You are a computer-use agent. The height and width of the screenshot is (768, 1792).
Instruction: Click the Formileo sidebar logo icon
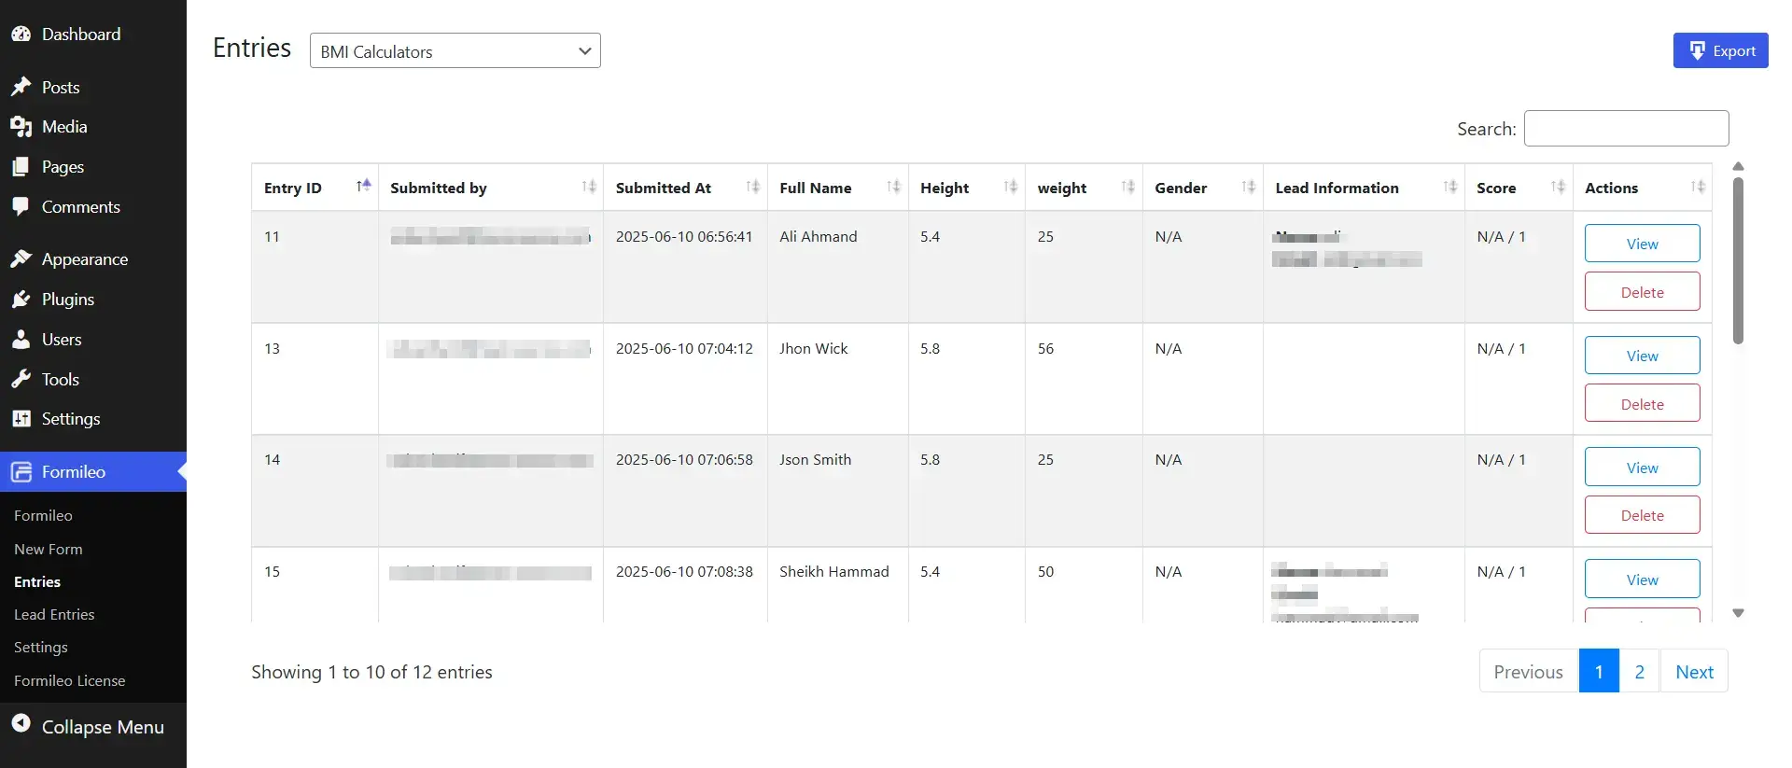click(x=21, y=471)
